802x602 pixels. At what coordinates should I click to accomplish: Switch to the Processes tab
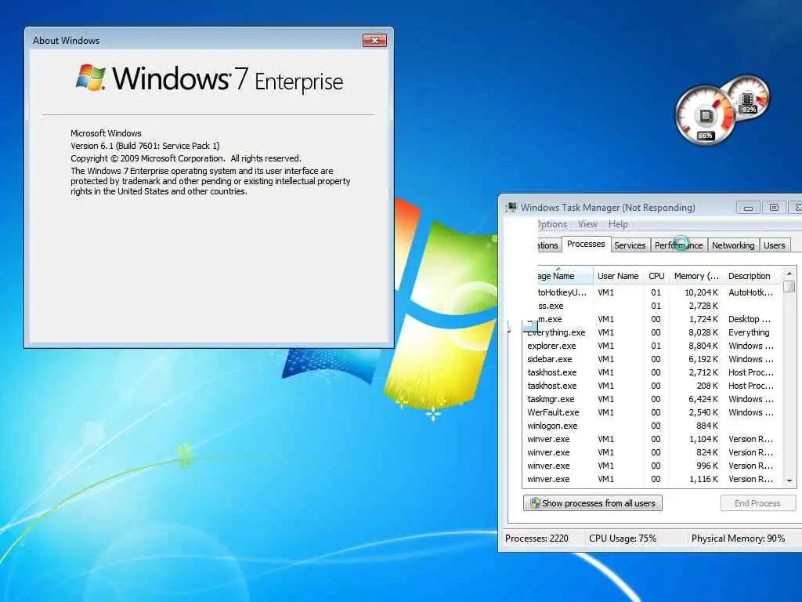click(x=586, y=245)
